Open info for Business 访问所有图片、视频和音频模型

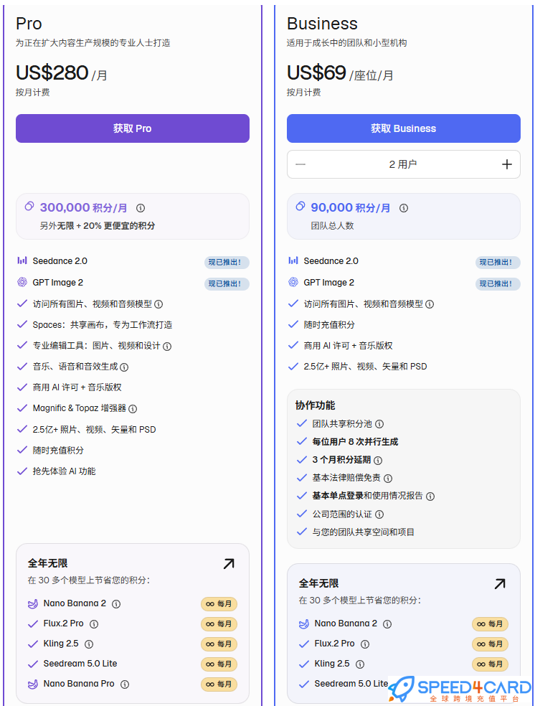pyautogui.click(x=430, y=304)
